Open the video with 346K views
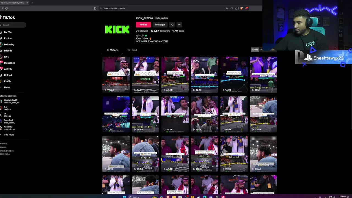Image resolution: width=352 pixels, height=198 pixels. click(x=205, y=114)
